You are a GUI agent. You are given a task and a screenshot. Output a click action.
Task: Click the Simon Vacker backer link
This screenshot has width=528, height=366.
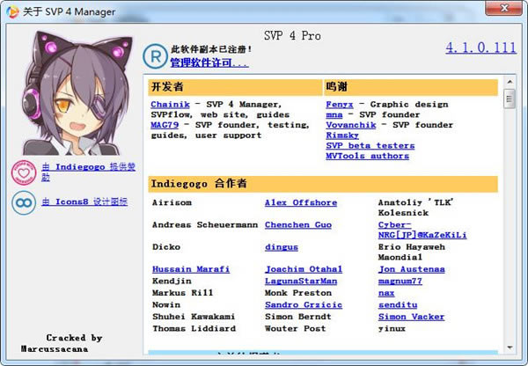tap(411, 317)
